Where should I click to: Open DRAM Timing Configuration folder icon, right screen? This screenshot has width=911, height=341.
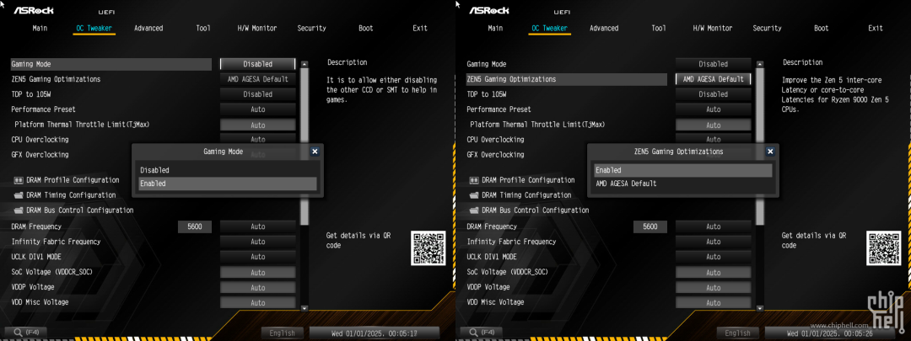click(473, 195)
